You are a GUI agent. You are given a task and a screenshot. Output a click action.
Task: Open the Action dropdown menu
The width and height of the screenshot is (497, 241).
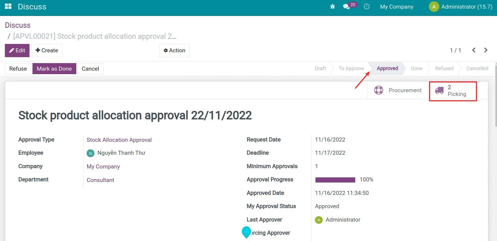click(174, 50)
